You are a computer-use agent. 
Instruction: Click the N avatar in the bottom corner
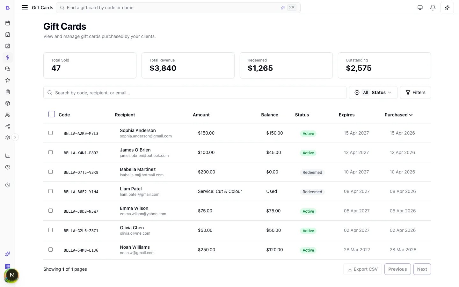12,275
